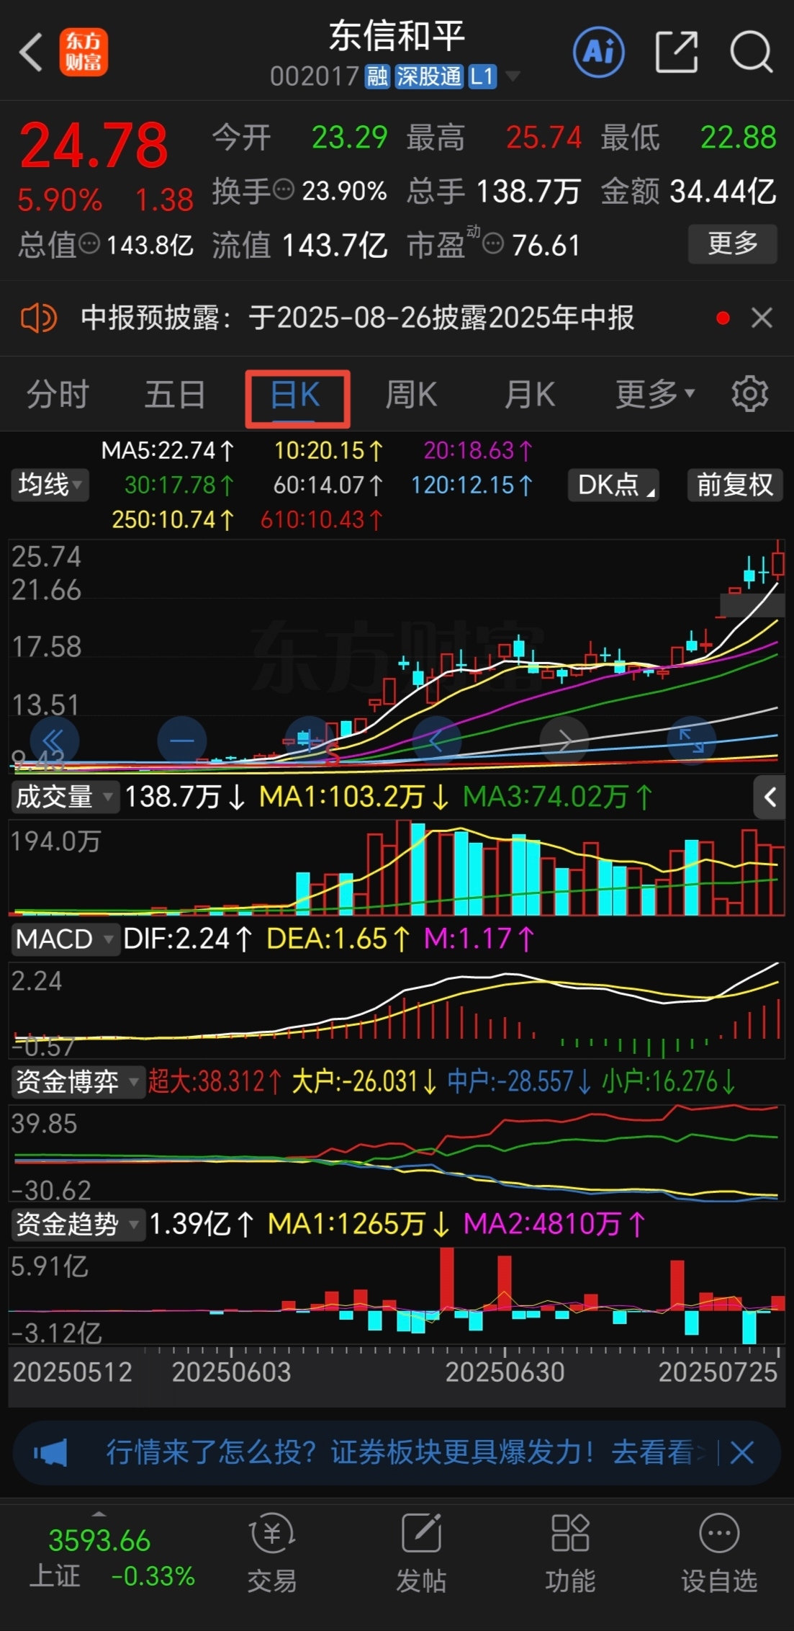Tap the speaker announcement icon
The height and width of the screenshot is (1631, 794).
click(x=38, y=318)
